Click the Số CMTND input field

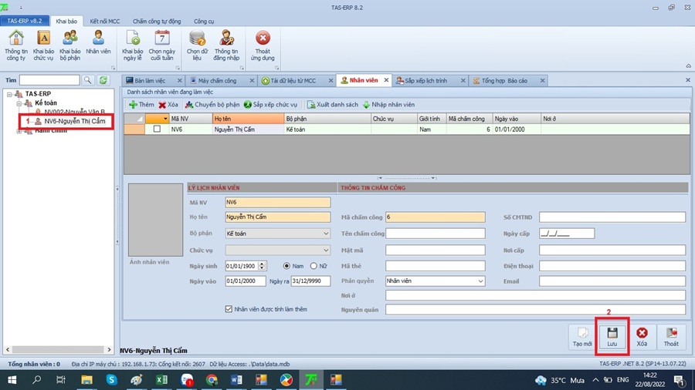pos(612,217)
